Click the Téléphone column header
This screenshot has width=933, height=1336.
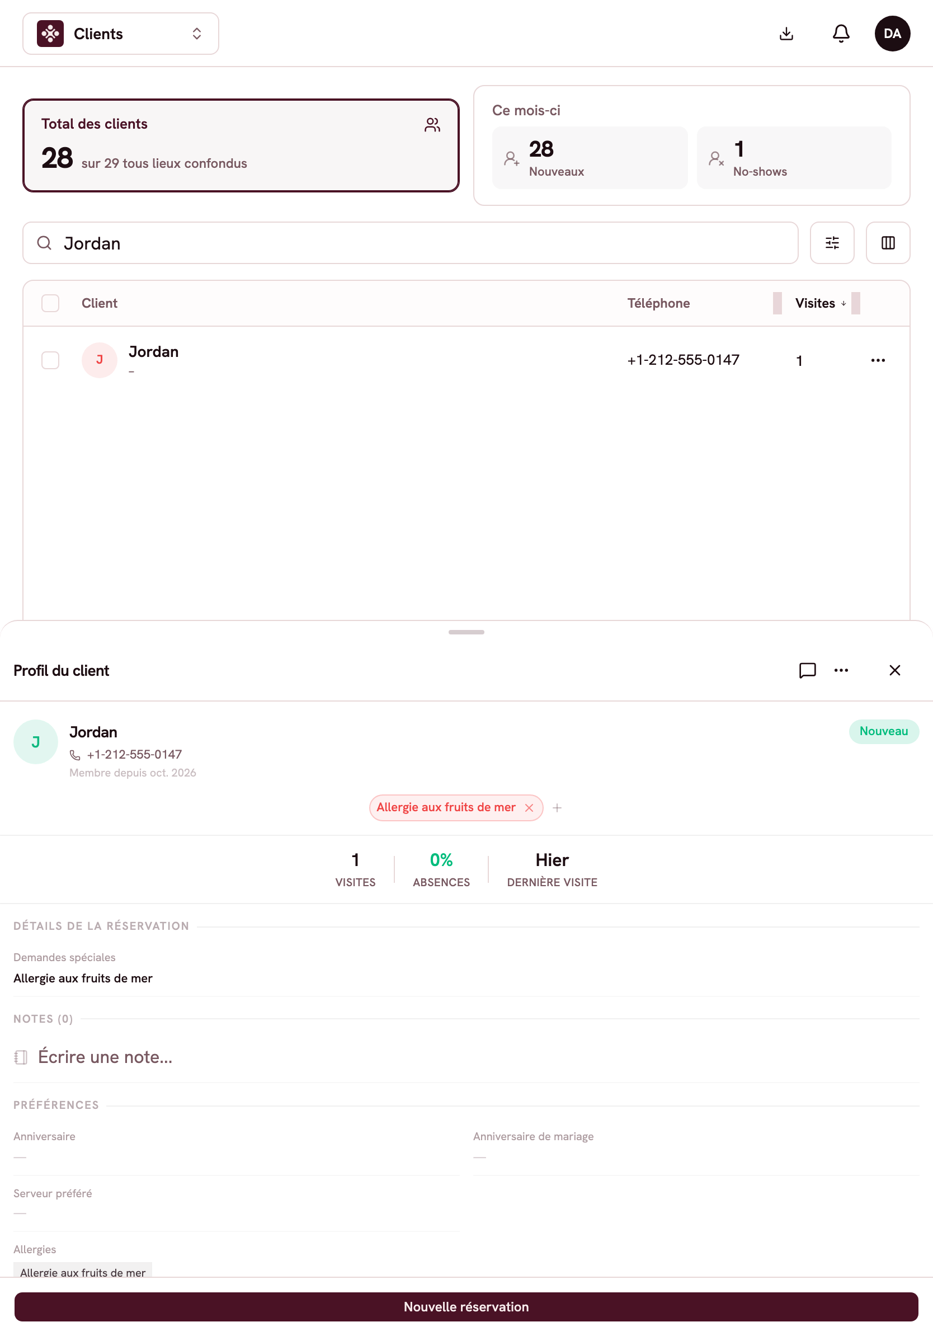pos(658,303)
